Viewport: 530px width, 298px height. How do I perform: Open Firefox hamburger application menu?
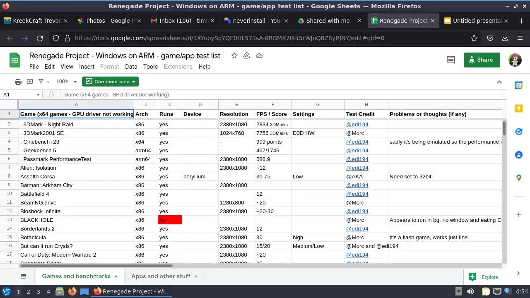click(520, 38)
